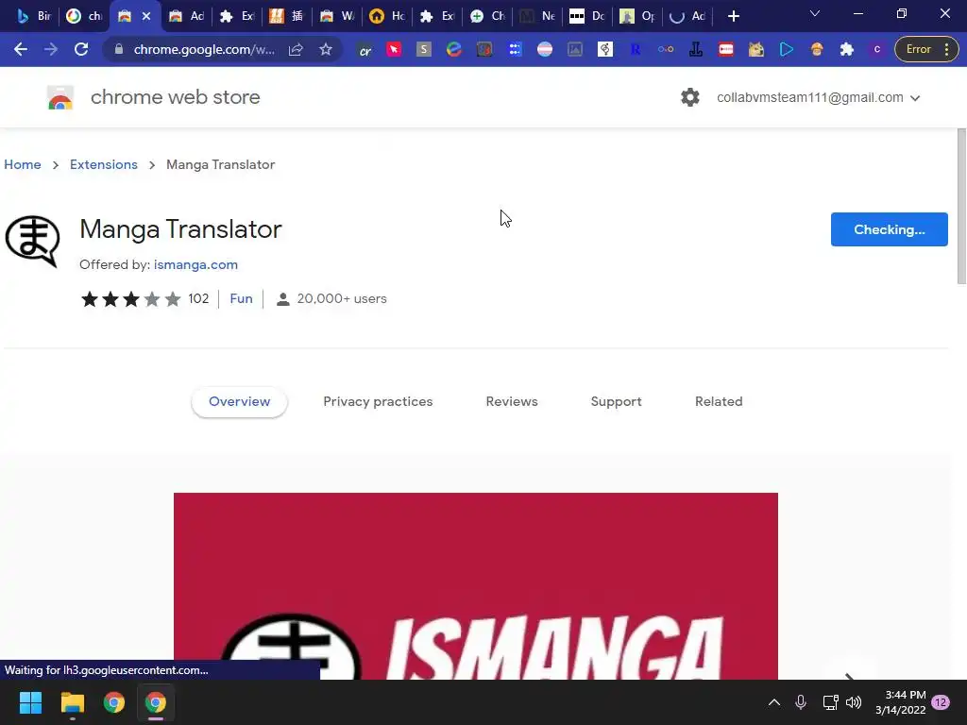Open the gray 'S' extension icon
Viewport: 967px width, 725px height.
coord(424,49)
